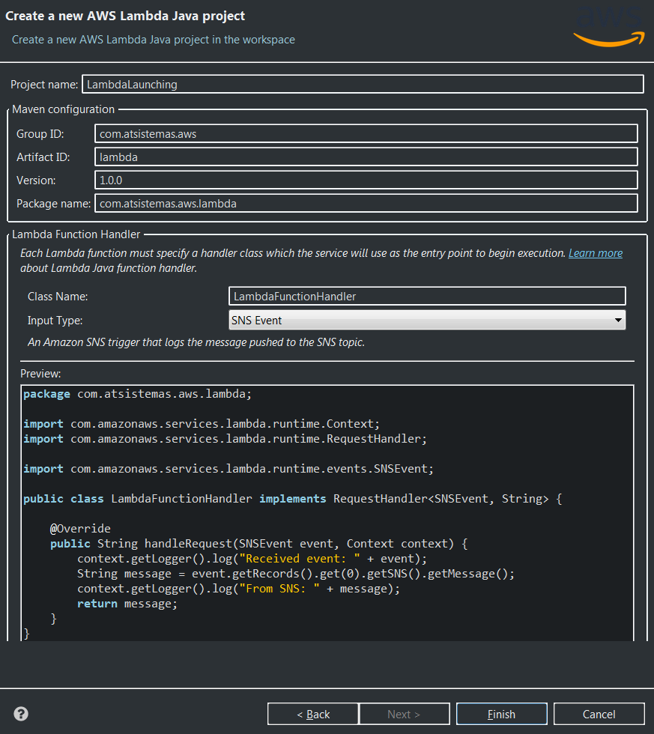Edit the Group ID field
The width and height of the screenshot is (654, 734).
[x=366, y=133]
